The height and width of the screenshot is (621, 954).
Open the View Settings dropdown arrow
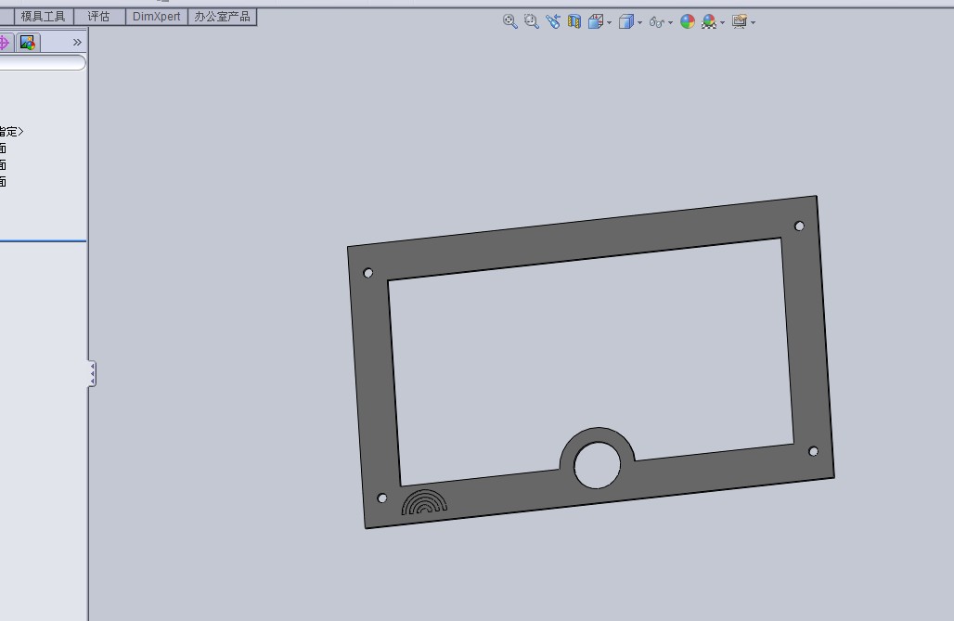[x=754, y=23]
